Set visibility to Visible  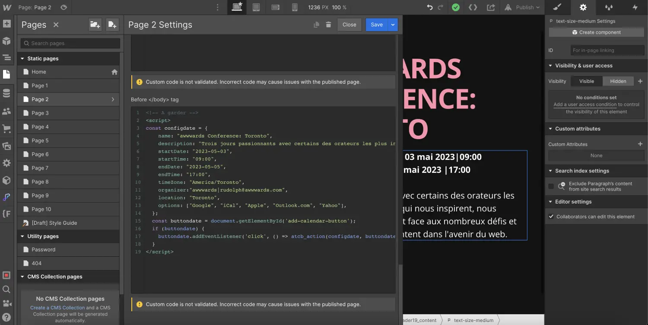point(587,81)
